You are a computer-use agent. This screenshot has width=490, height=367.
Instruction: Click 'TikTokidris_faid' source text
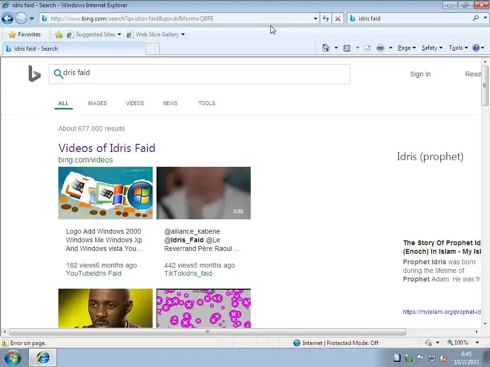pos(188,273)
